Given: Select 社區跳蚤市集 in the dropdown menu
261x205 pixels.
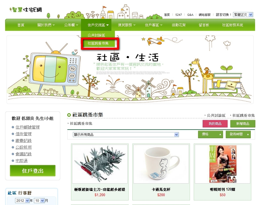Looking at the screenshot, I should coord(98,43).
